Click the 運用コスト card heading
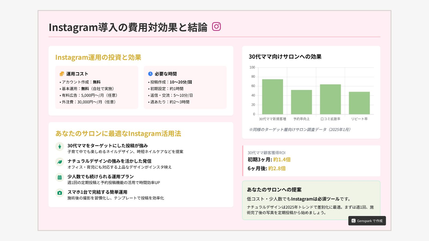429x241 pixels. click(x=77, y=74)
